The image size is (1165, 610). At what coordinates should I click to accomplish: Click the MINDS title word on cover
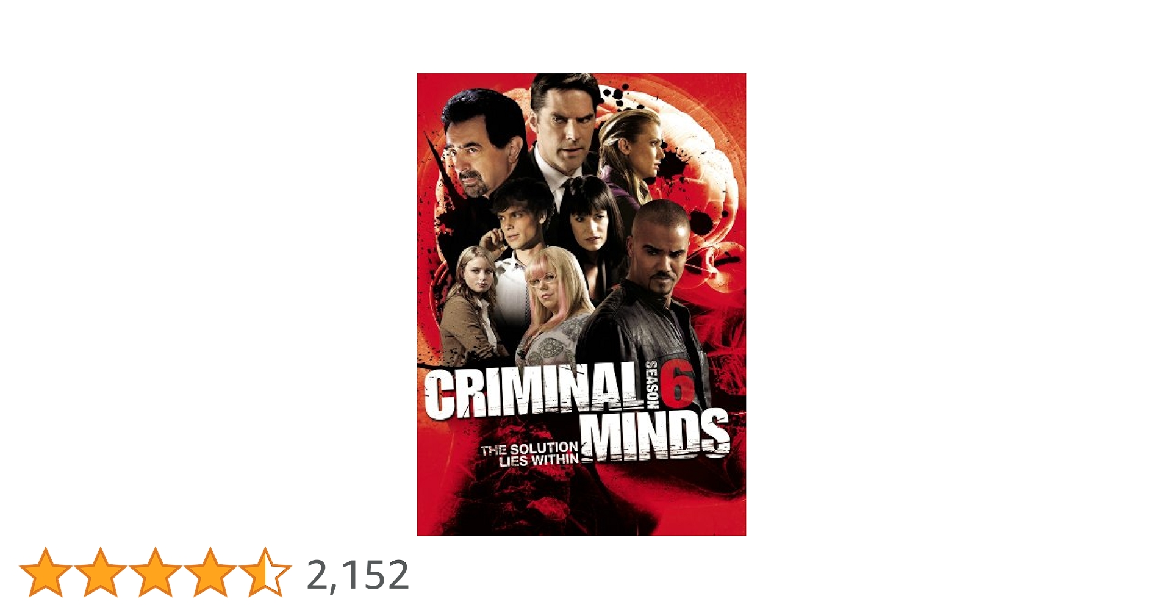[x=654, y=435]
